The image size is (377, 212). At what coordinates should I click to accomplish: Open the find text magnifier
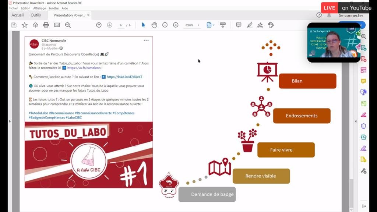click(68, 25)
